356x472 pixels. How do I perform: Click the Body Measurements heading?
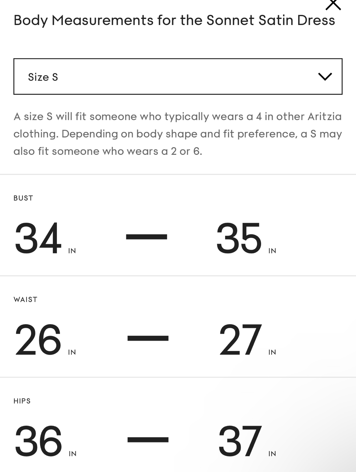click(174, 20)
